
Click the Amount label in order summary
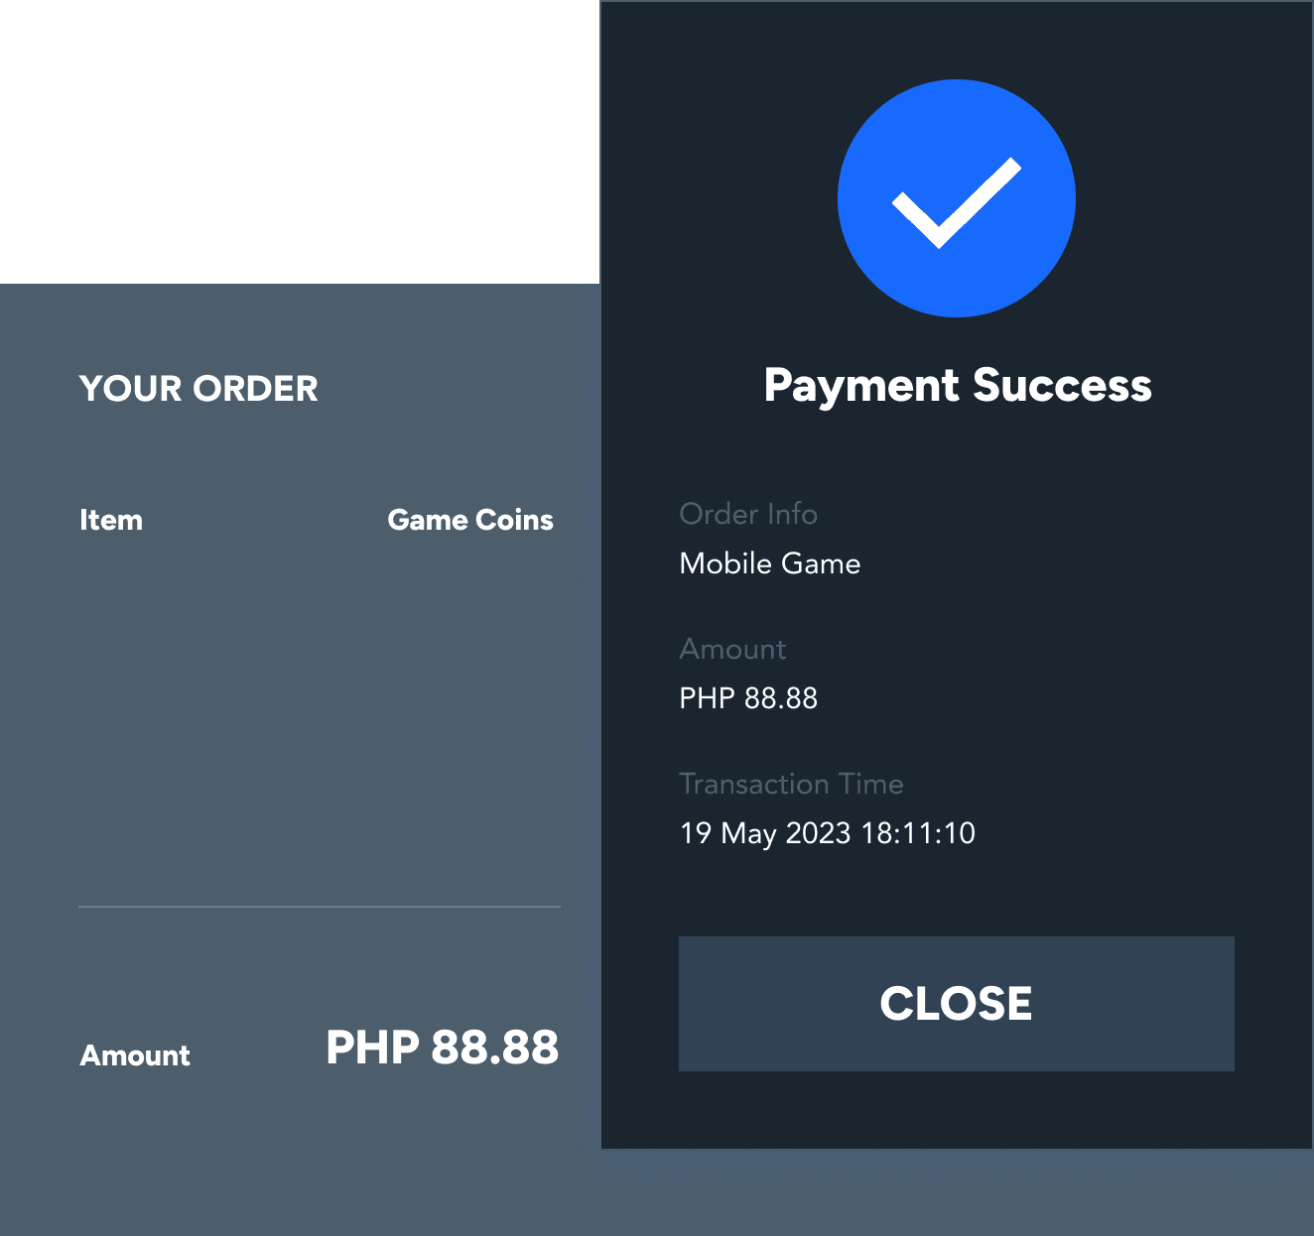coord(135,1055)
